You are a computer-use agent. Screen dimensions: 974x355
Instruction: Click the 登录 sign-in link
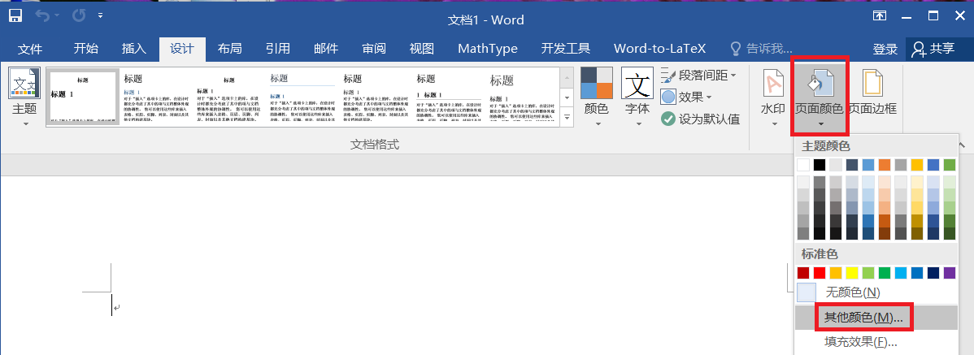tap(885, 50)
